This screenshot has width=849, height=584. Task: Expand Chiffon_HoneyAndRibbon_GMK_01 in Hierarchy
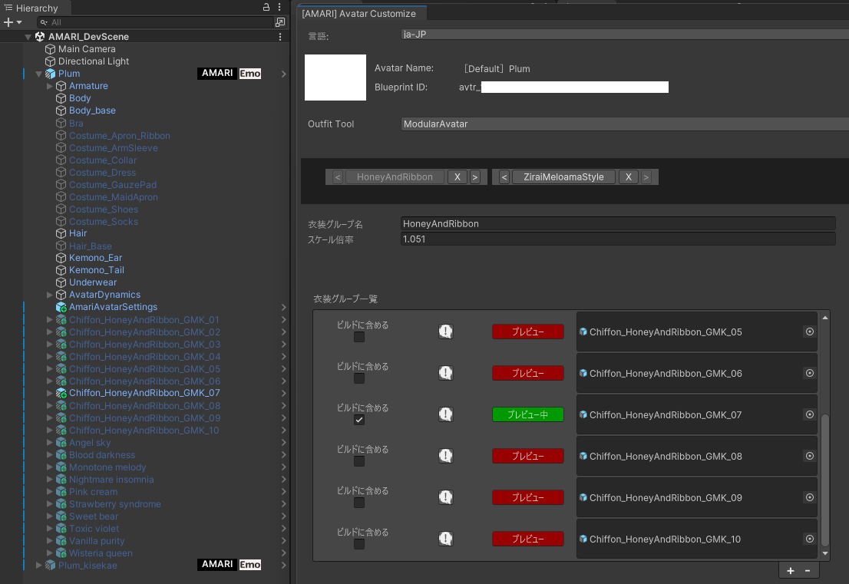(x=49, y=320)
